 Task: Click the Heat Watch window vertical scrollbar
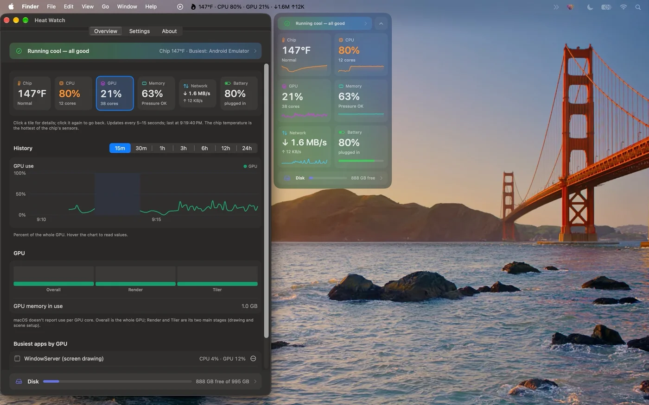point(266,200)
